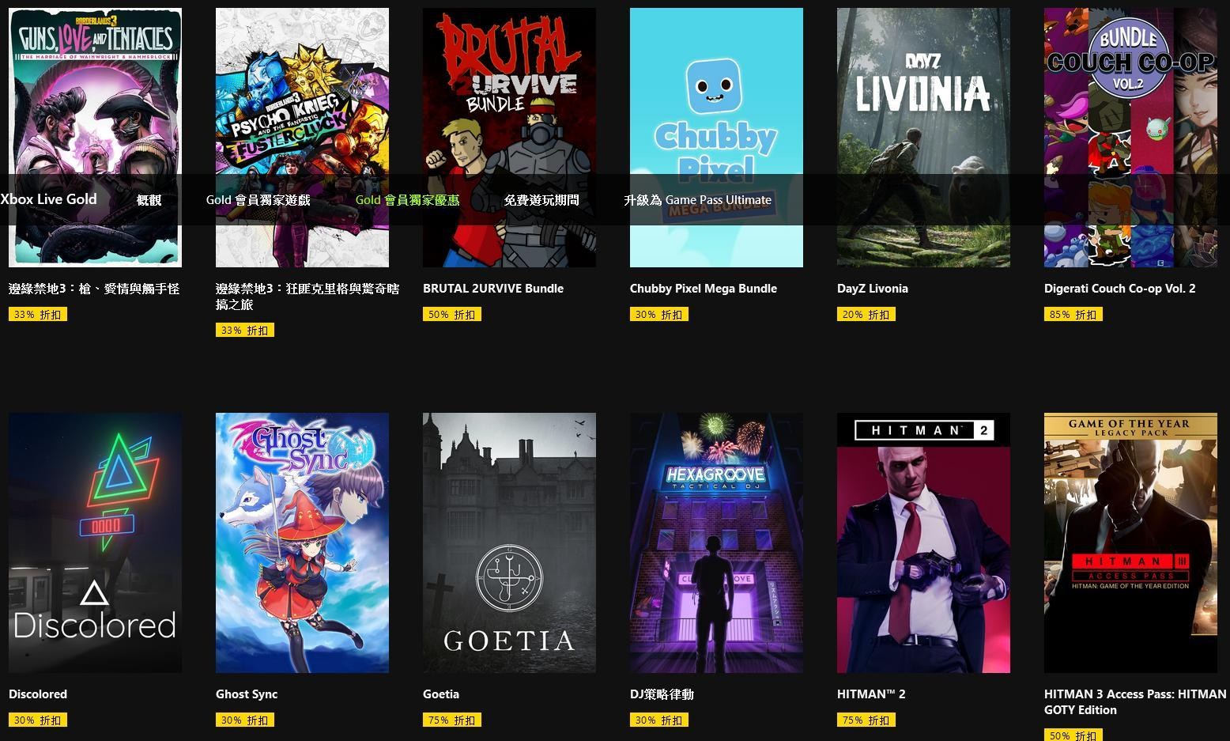
Task: Open Guns, Love and Tentacles cover art
Action: pos(95,138)
